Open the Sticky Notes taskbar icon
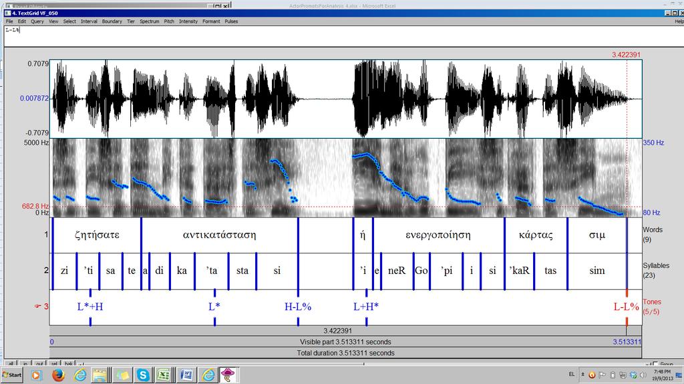The image size is (684, 384). click(122, 375)
